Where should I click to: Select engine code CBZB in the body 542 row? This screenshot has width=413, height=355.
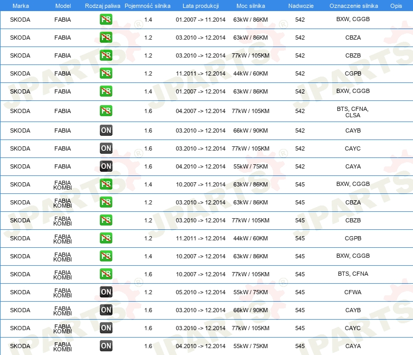[353, 55]
